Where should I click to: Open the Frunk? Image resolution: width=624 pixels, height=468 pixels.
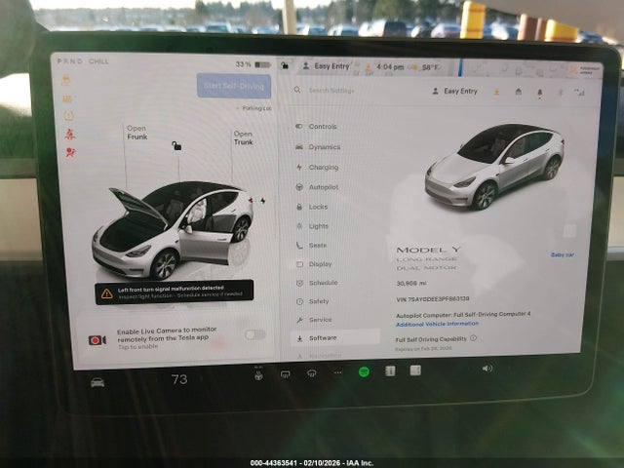point(136,133)
